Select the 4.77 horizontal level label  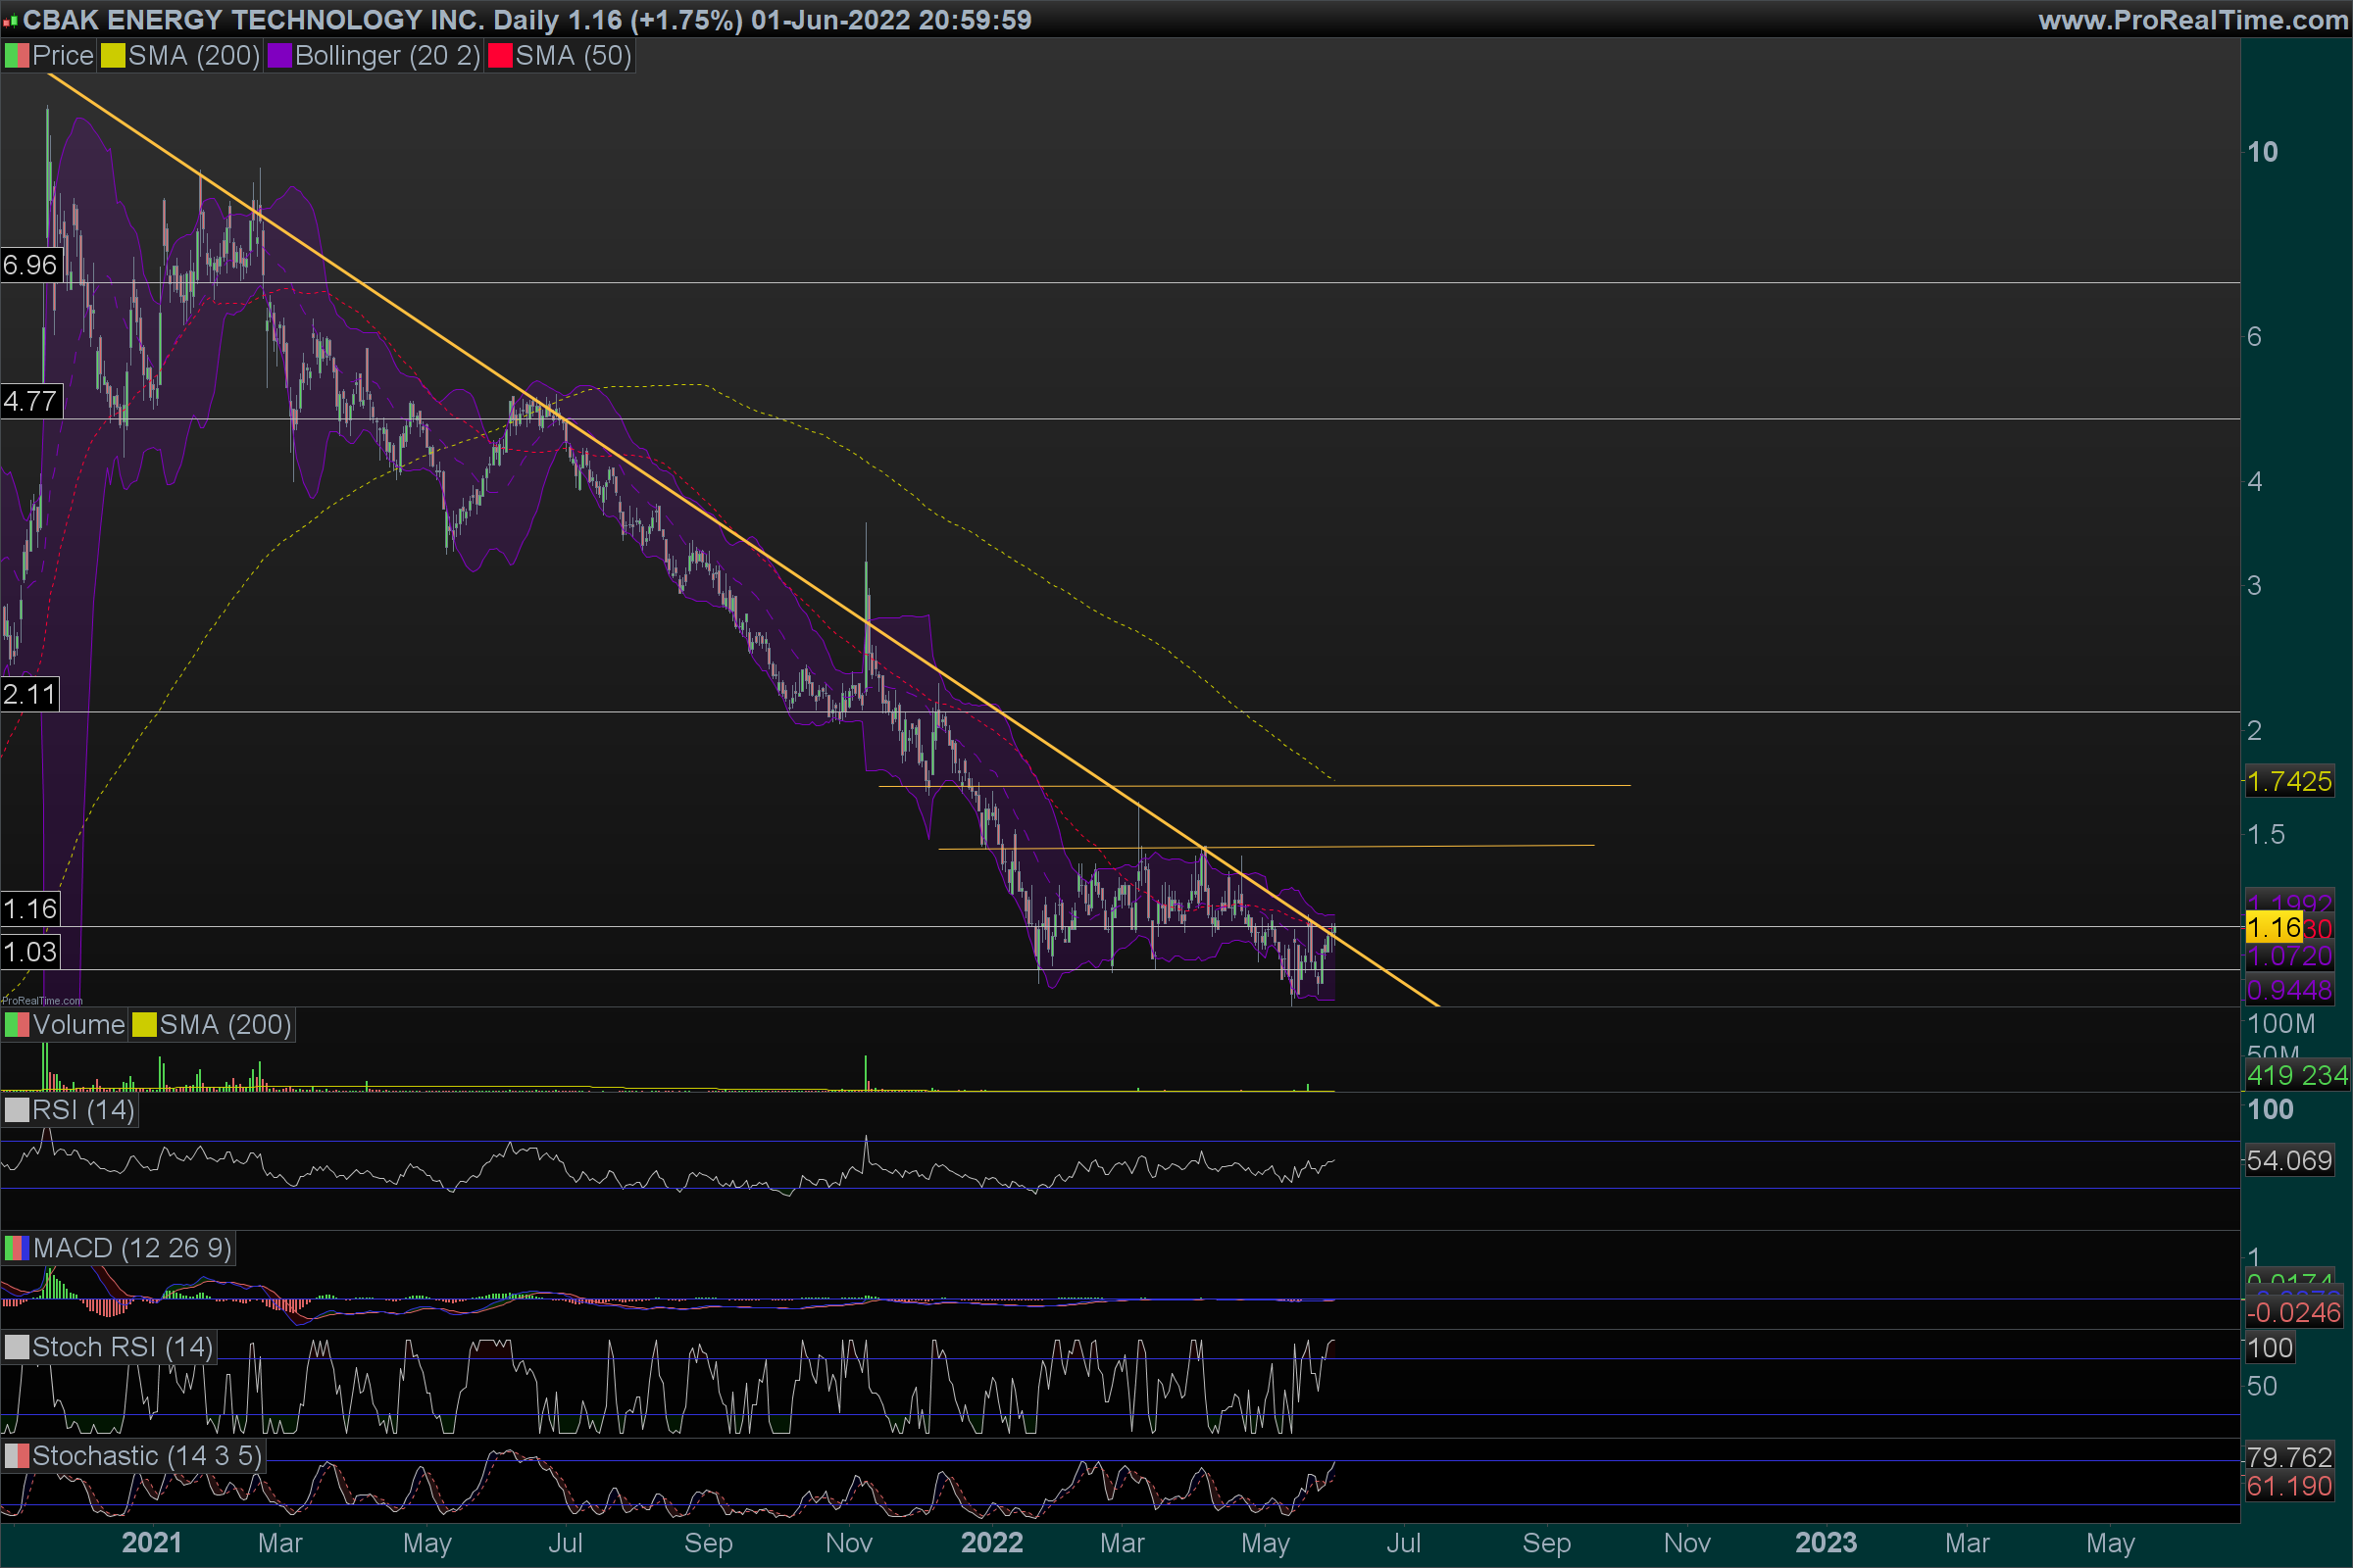(x=30, y=401)
